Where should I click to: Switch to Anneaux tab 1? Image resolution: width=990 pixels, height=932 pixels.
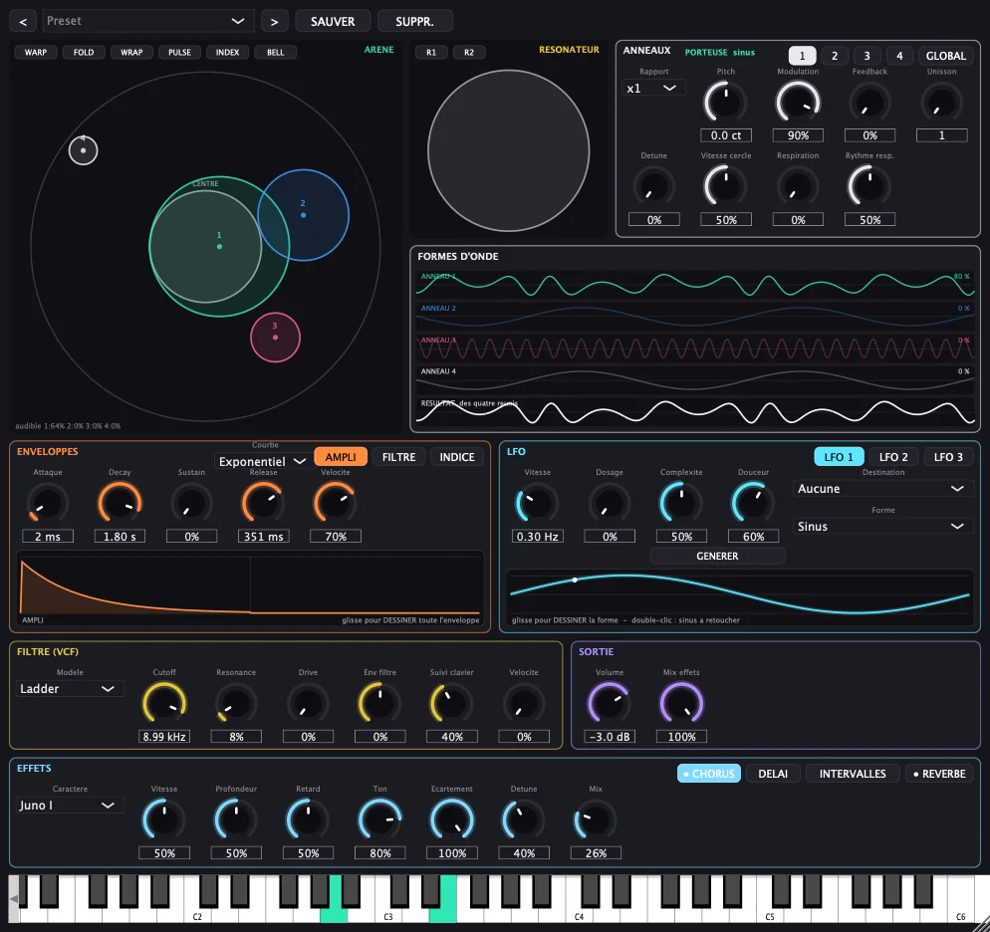(x=803, y=56)
